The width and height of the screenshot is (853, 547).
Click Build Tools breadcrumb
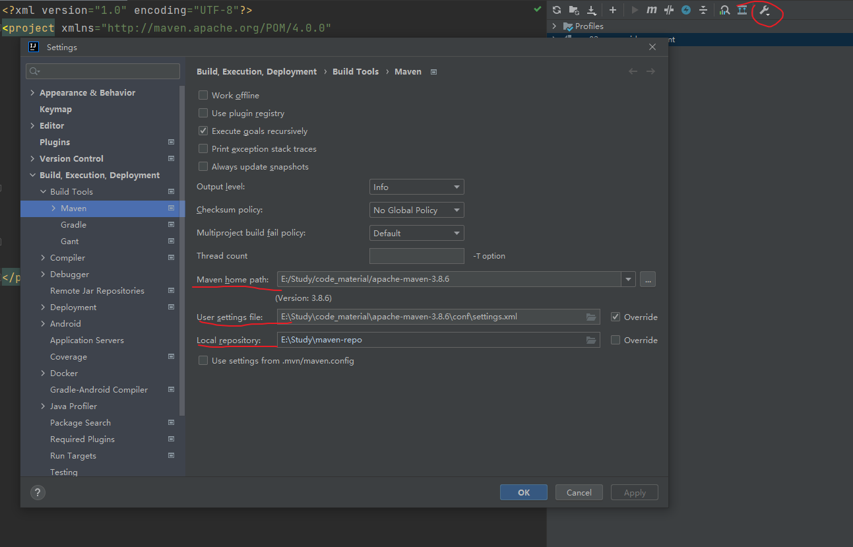point(356,72)
